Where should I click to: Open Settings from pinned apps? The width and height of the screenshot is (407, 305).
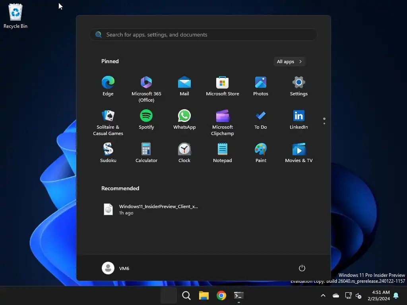pyautogui.click(x=299, y=86)
